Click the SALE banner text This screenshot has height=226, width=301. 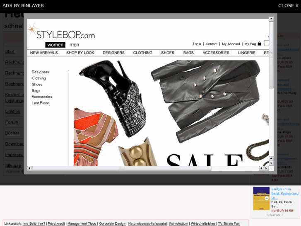click(205, 160)
